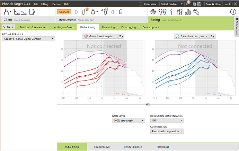
Task: Open the wrench device options icon
Action: click(x=196, y=12)
